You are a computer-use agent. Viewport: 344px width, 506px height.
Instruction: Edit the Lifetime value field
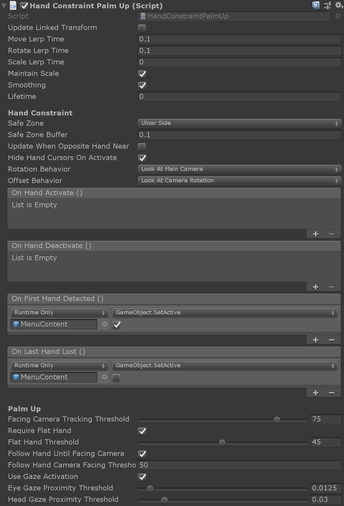(239, 97)
